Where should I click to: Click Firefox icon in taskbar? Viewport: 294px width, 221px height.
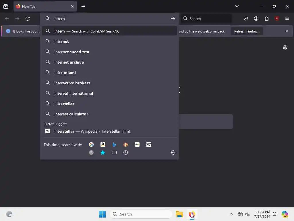pyautogui.click(x=192, y=214)
